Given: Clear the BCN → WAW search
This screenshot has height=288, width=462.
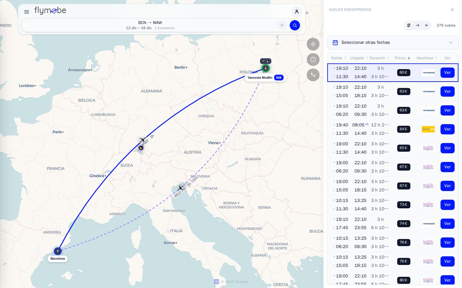Looking at the screenshot, I should tap(282, 25).
